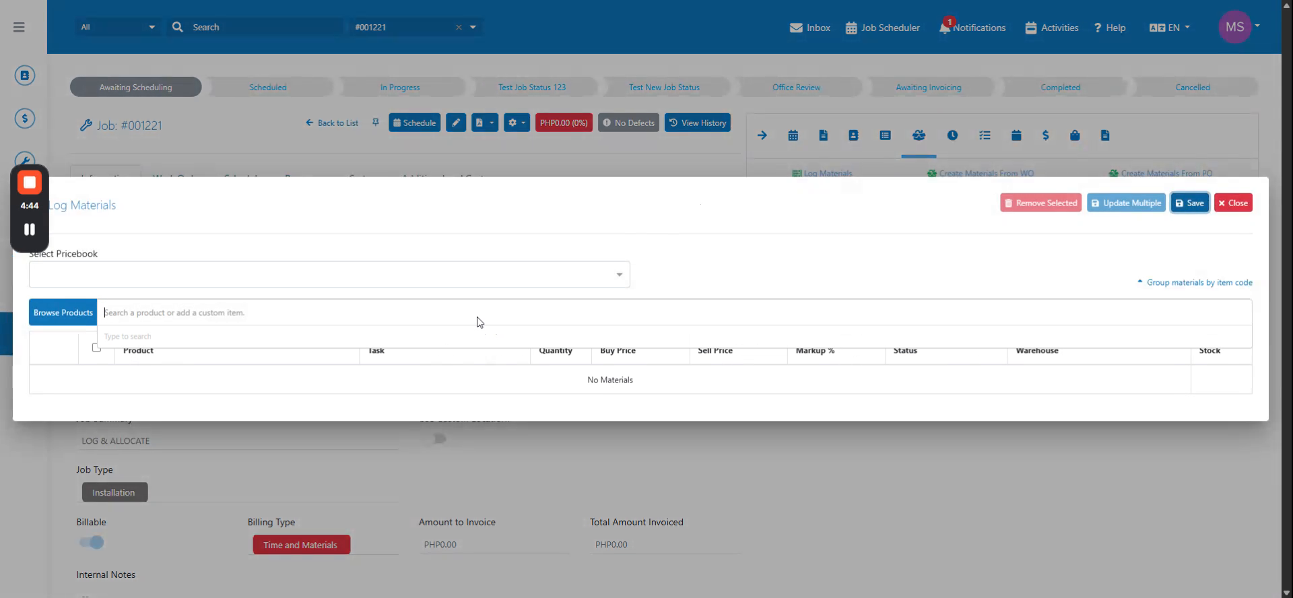The height and width of the screenshot is (598, 1293).
Task: Set status to Cancelled
Action: (x=1193, y=87)
